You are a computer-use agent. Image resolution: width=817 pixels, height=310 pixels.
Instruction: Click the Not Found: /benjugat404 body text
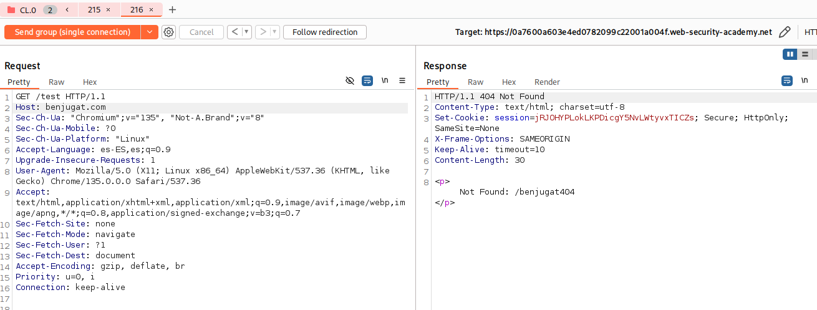(517, 192)
